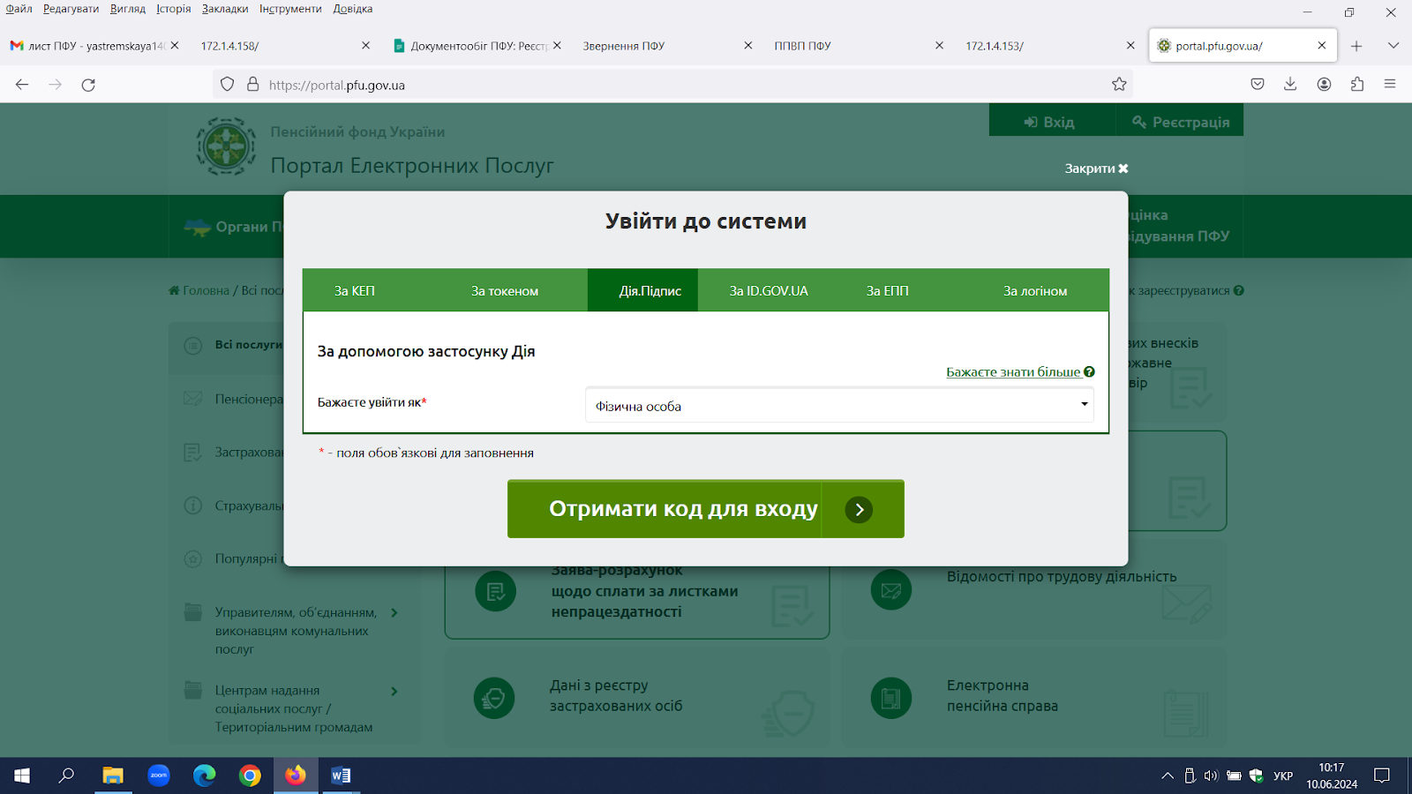
Task: Open Відомості про трудову діяльність card
Action: coord(1033,589)
